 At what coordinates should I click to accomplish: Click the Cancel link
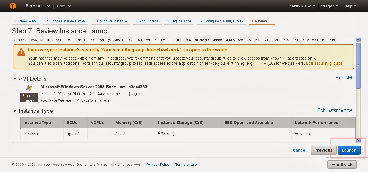tap(299, 150)
